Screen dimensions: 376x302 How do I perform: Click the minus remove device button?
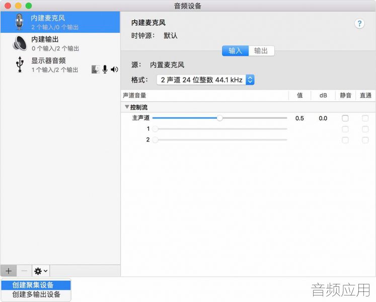click(24, 271)
